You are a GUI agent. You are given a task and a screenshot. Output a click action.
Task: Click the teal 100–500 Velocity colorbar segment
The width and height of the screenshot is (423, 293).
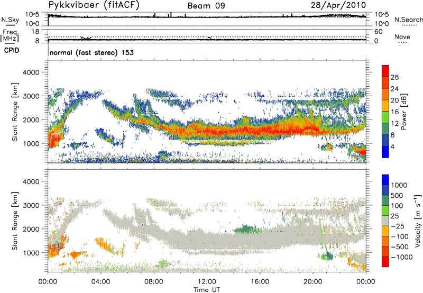click(385, 200)
